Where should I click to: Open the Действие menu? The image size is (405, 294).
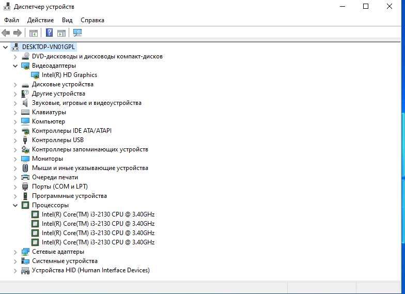(40, 20)
